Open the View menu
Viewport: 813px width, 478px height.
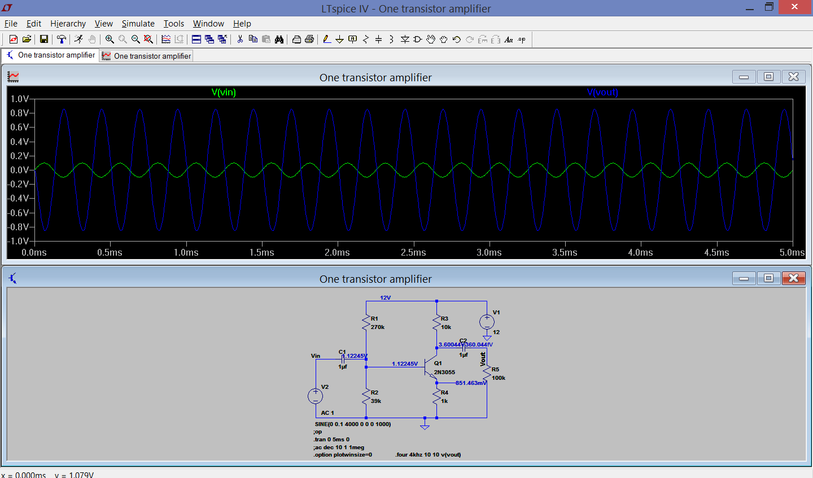(x=103, y=24)
